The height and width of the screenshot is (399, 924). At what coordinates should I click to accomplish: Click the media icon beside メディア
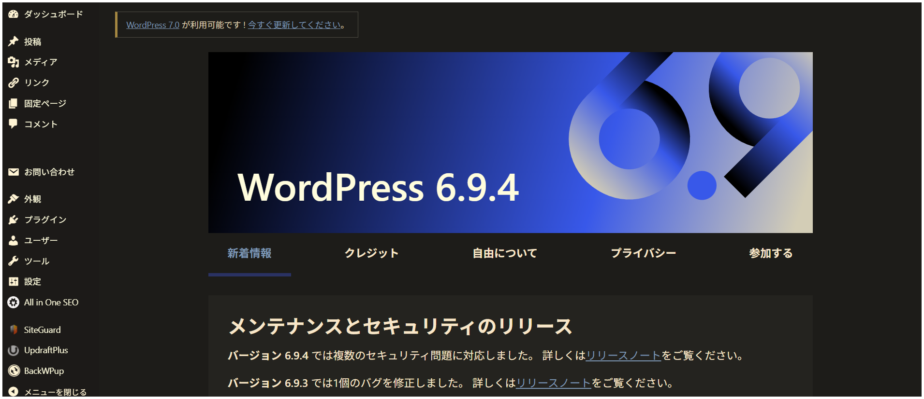[14, 62]
